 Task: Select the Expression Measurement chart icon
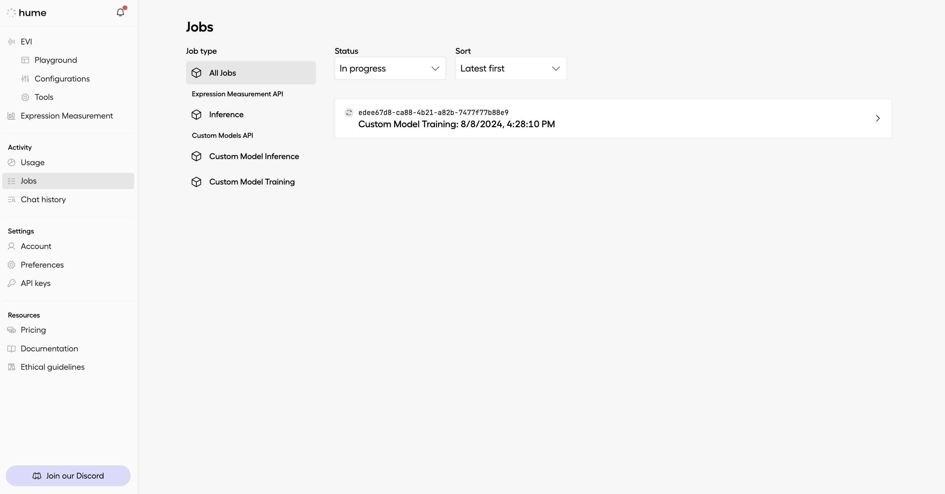coord(11,116)
